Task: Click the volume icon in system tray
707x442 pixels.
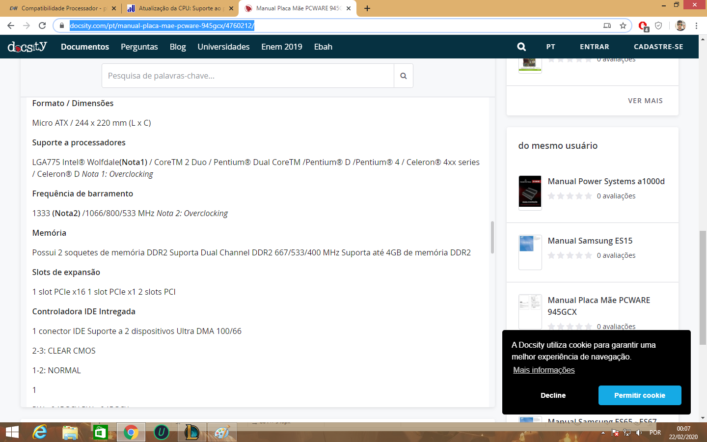Action: pos(639,433)
